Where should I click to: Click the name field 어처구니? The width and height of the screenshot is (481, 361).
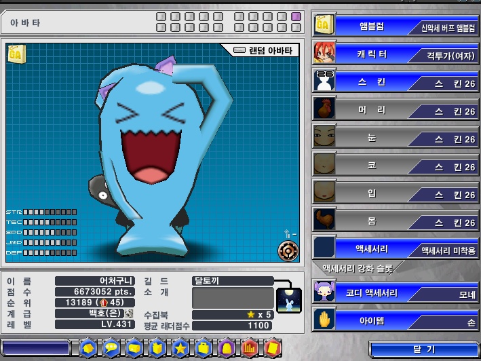tap(95, 281)
